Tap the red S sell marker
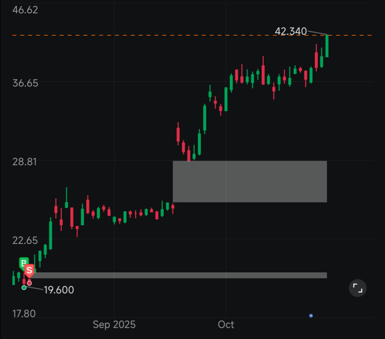385x339 pixels. click(29, 271)
